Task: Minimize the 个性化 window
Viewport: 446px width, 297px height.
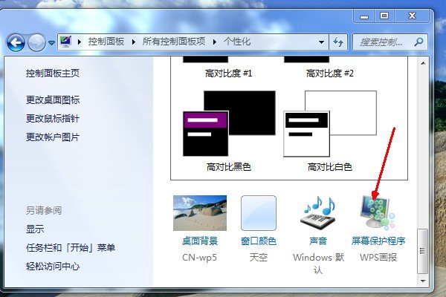Action: click(x=364, y=16)
